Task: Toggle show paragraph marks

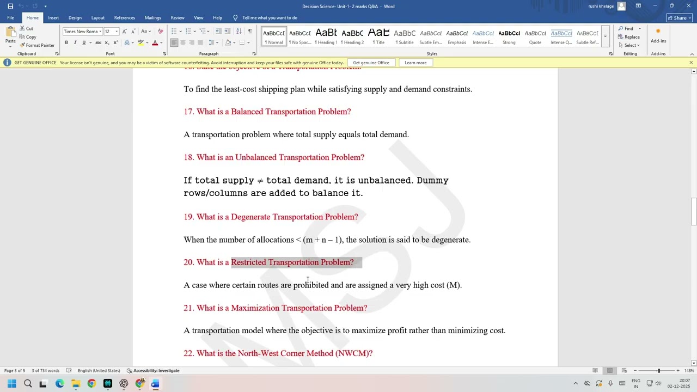Action: point(250,31)
